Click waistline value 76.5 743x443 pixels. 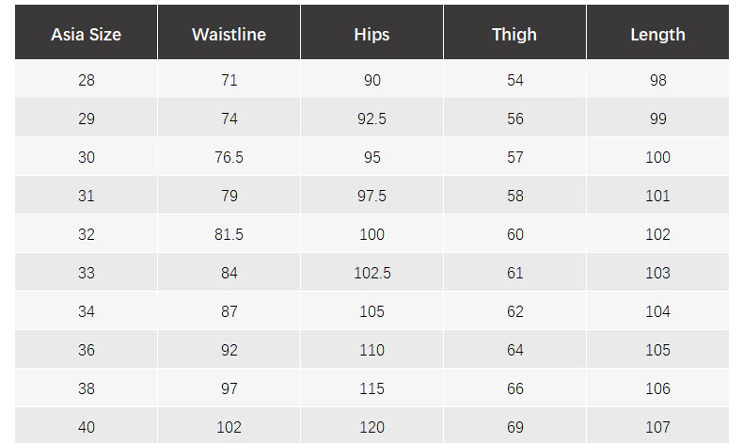point(229,157)
